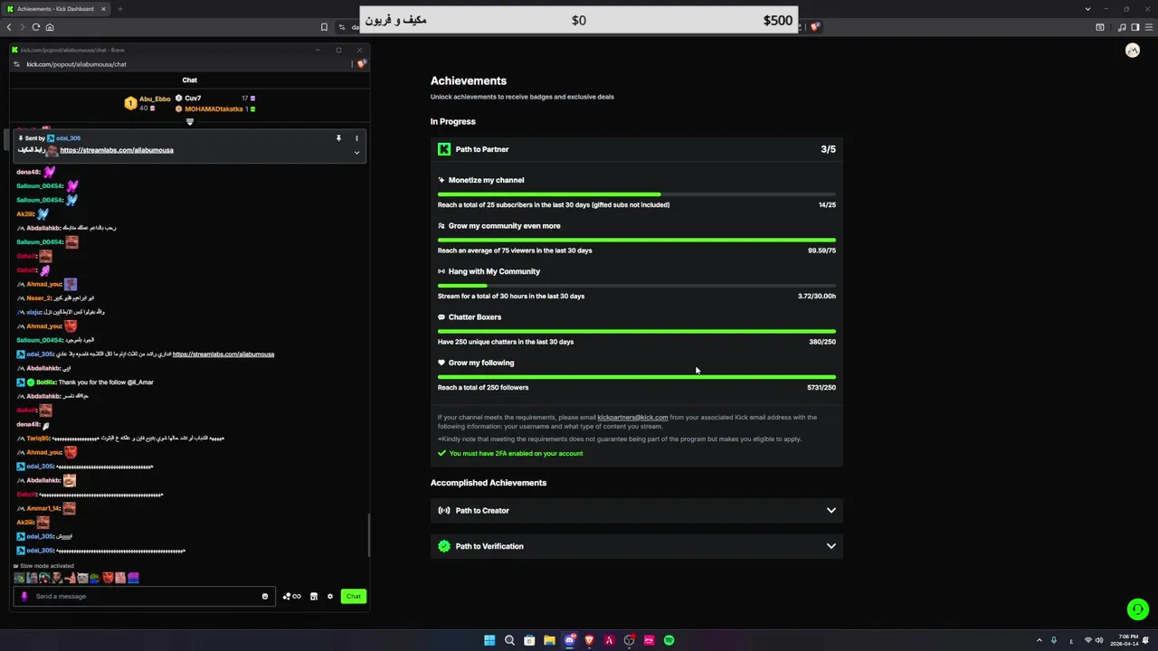Unpin the pinned message with pin icon
This screenshot has width=1158, height=651.
[x=338, y=138]
